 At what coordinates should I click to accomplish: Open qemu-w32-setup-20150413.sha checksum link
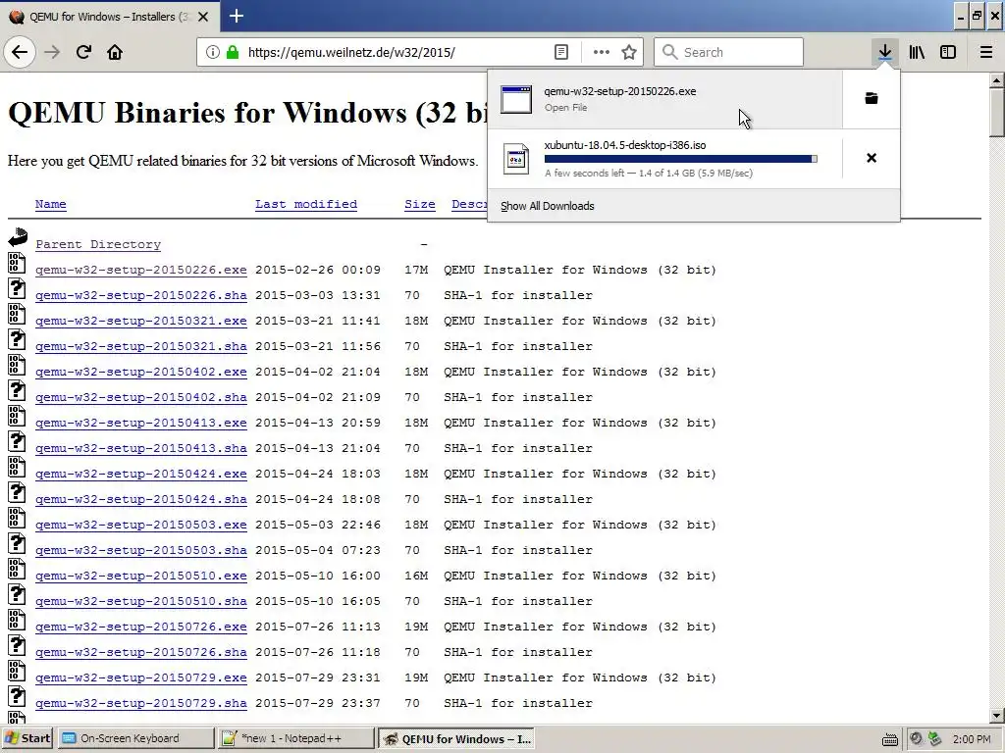point(141,448)
